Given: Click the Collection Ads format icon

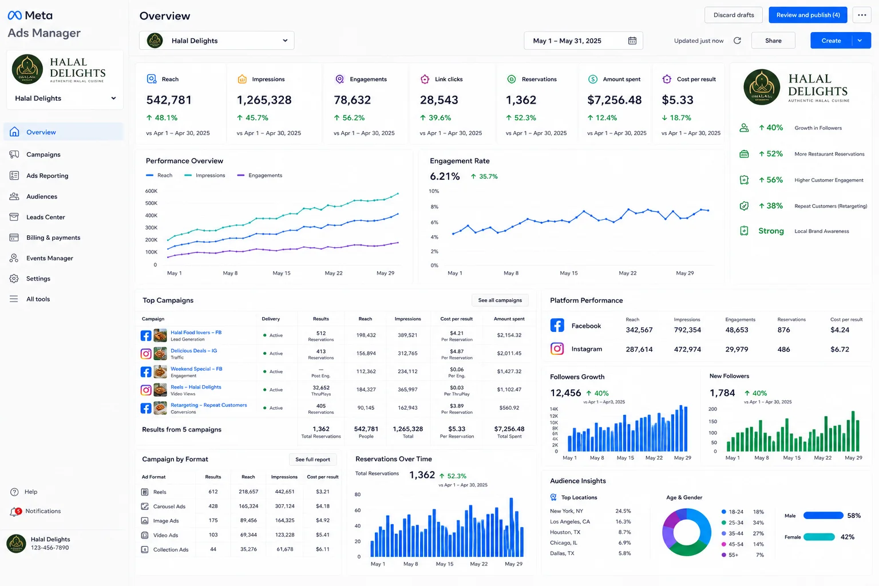Looking at the screenshot, I should [x=145, y=550].
